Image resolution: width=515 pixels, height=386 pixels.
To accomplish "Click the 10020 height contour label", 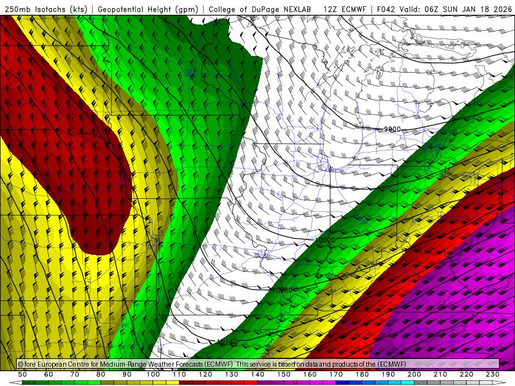I will tap(325, 240).
